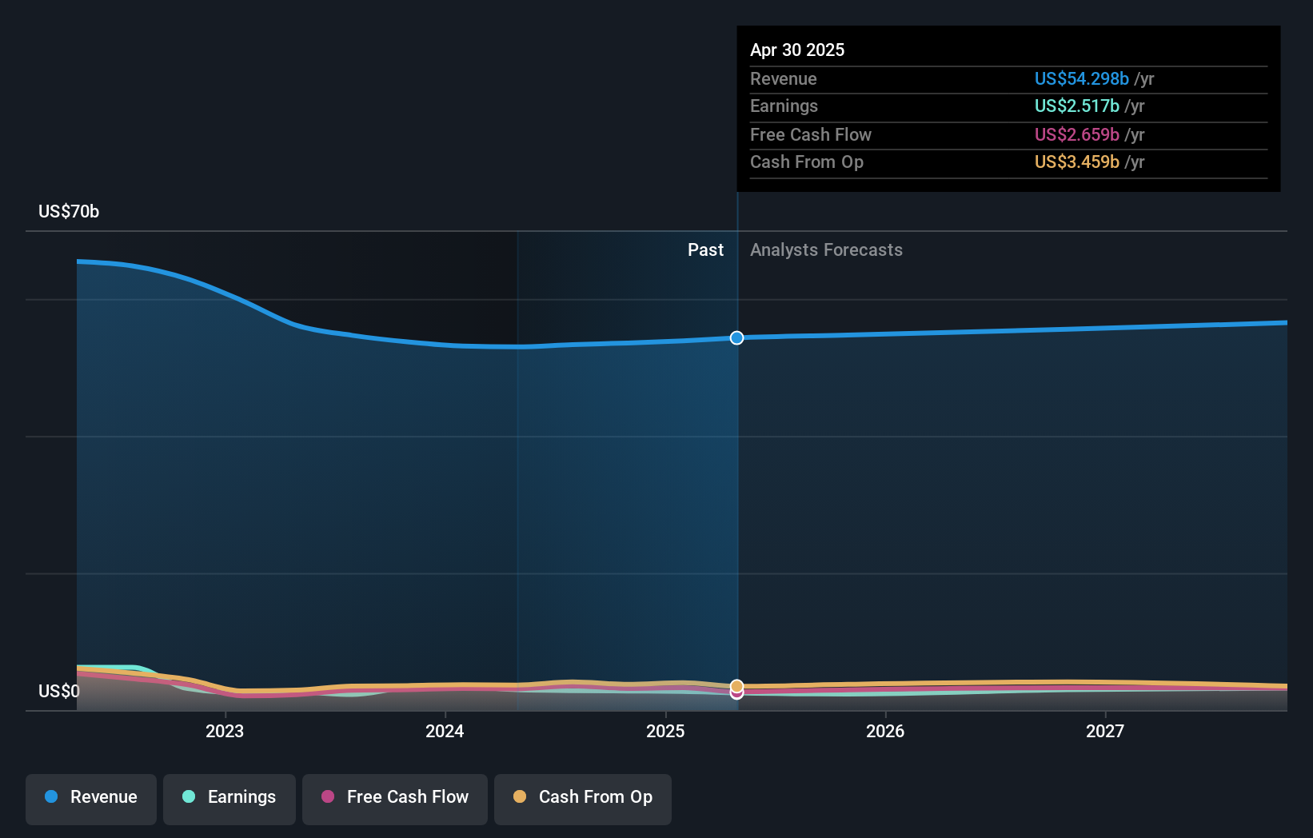The height and width of the screenshot is (838, 1313).
Task: Click the US$54.298b revenue value
Action: coord(1082,78)
